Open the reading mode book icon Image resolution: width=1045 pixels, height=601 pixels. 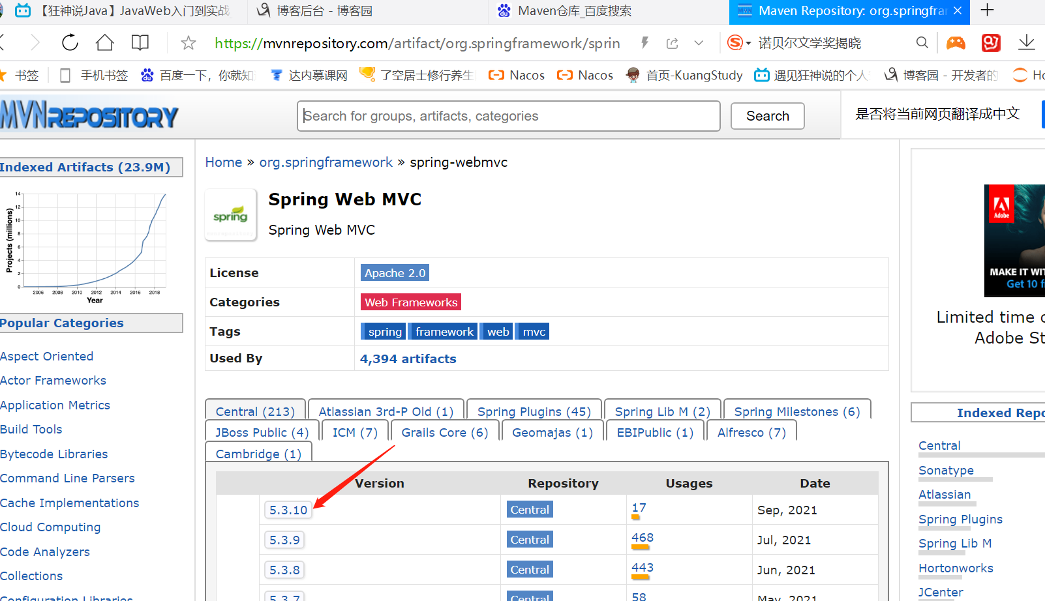tap(140, 43)
